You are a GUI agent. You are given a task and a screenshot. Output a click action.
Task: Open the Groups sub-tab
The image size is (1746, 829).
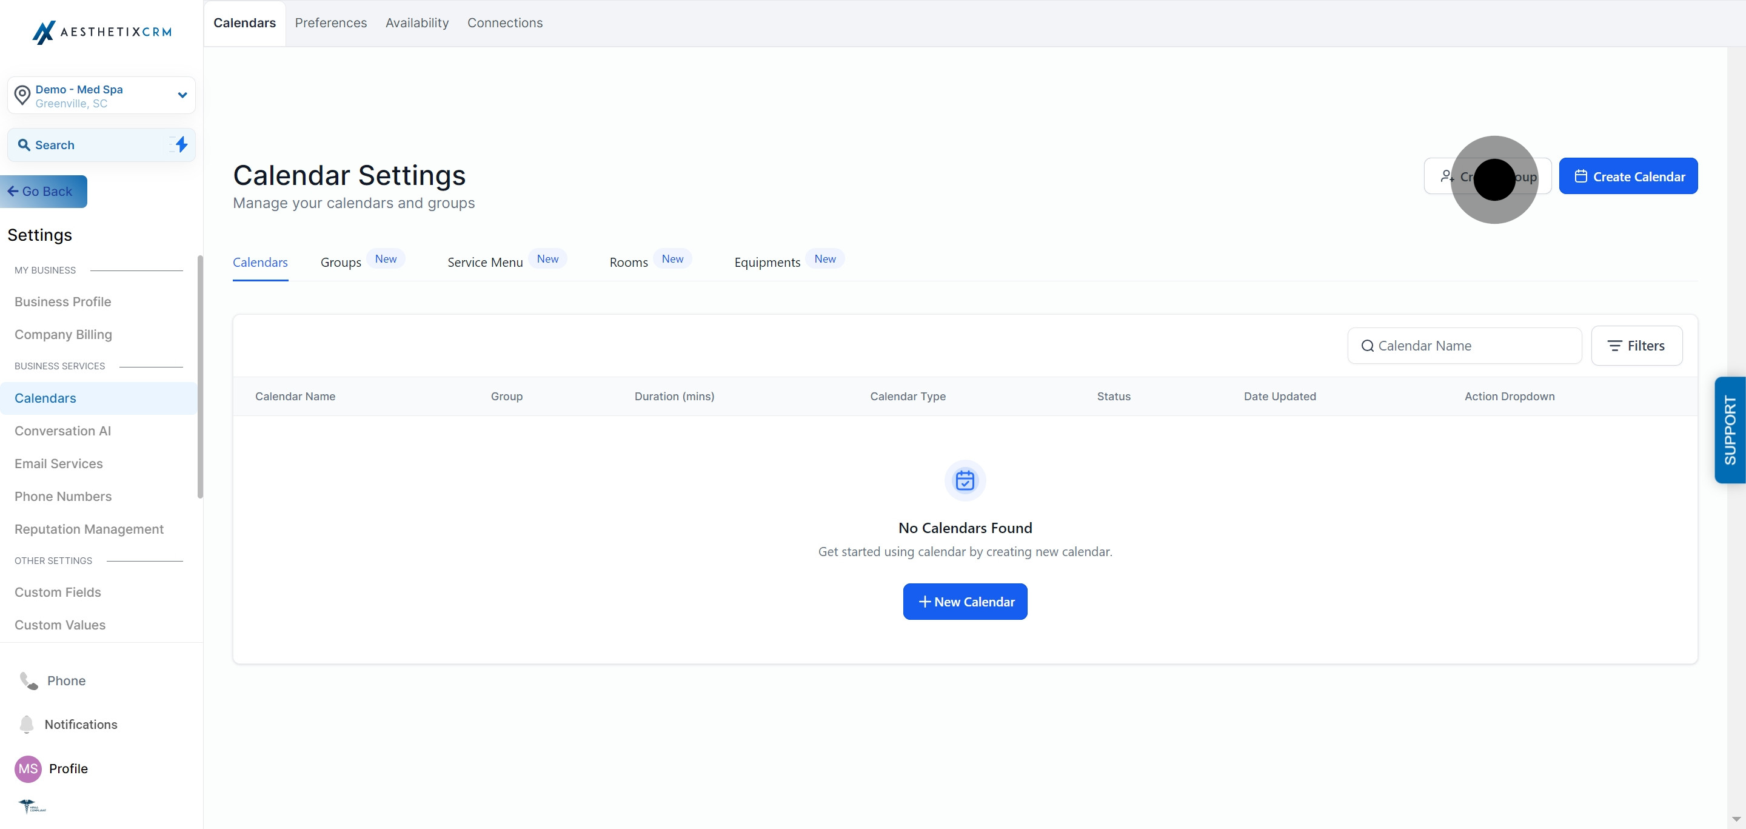[341, 263]
